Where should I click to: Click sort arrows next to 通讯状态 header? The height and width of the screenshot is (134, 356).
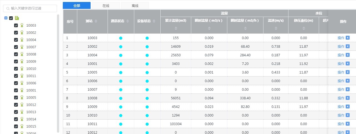coord(128,21)
